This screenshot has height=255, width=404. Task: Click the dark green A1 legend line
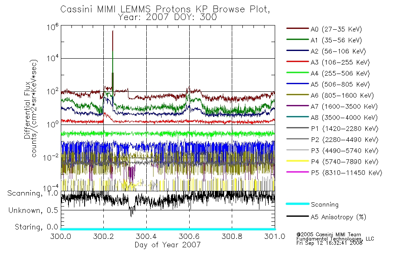pos(298,40)
